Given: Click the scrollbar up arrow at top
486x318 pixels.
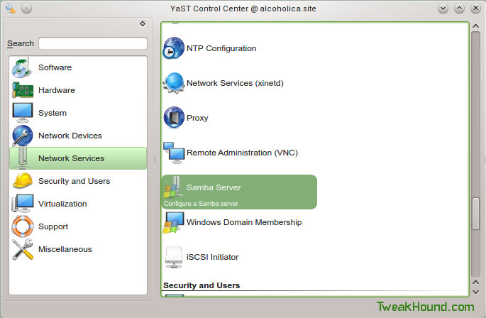Looking at the screenshot, I should (x=476, y=26).
